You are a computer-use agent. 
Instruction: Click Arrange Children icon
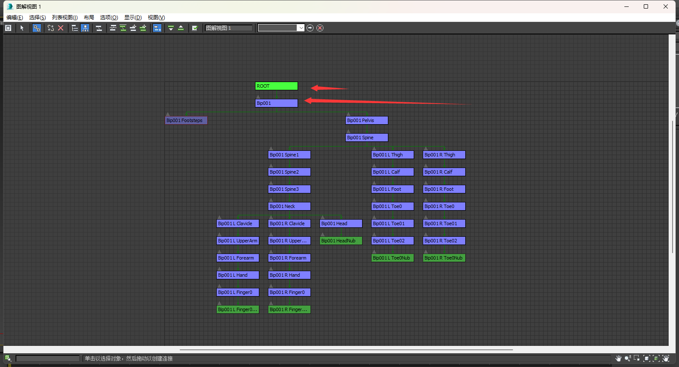tap(113, 28)
